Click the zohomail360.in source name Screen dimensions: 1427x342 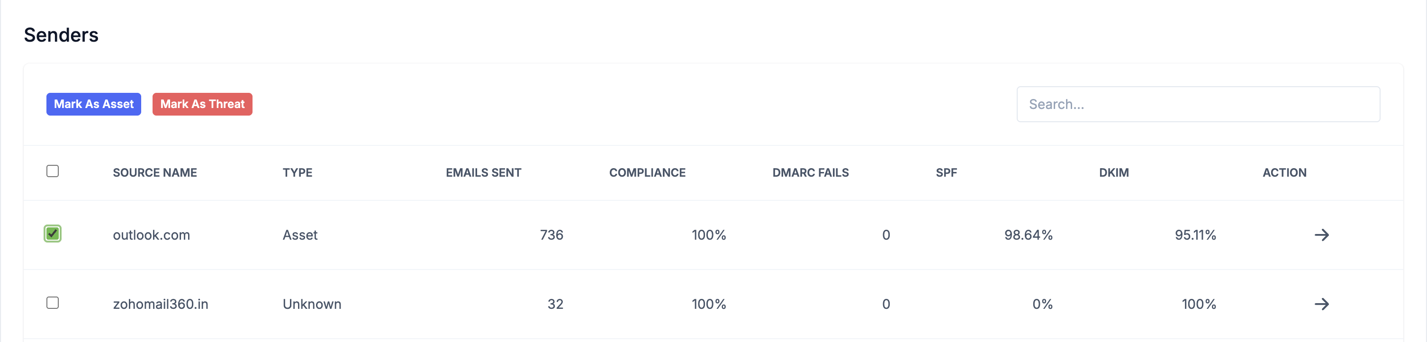point(161,304)
